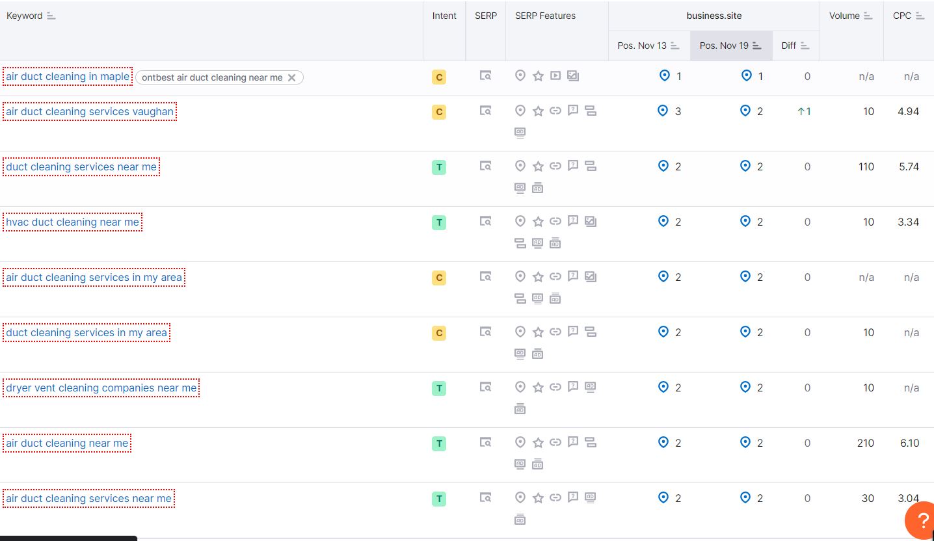
Task: Click the transactional intent badge for air duct cleaning near me
Action: pos(439,443)
